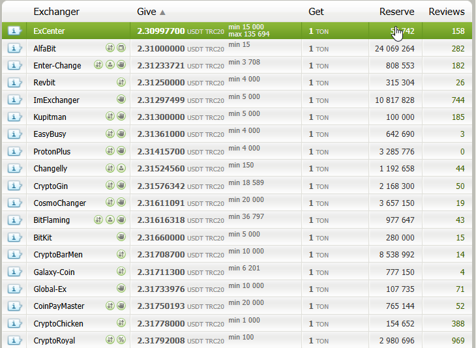Open the CryptoBarMen exchanger link
Viewport: 476px width, 348px height.
[57, 255]
